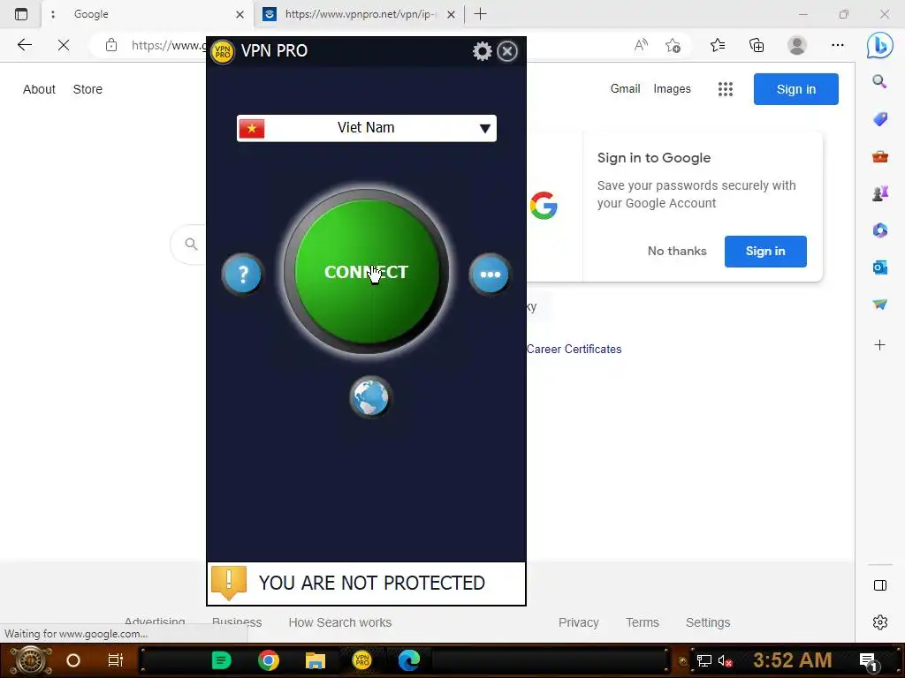Toggle muted volume tray icon
Screen dimensions: 905x678
pyautogui.click(x=725, y=661)
